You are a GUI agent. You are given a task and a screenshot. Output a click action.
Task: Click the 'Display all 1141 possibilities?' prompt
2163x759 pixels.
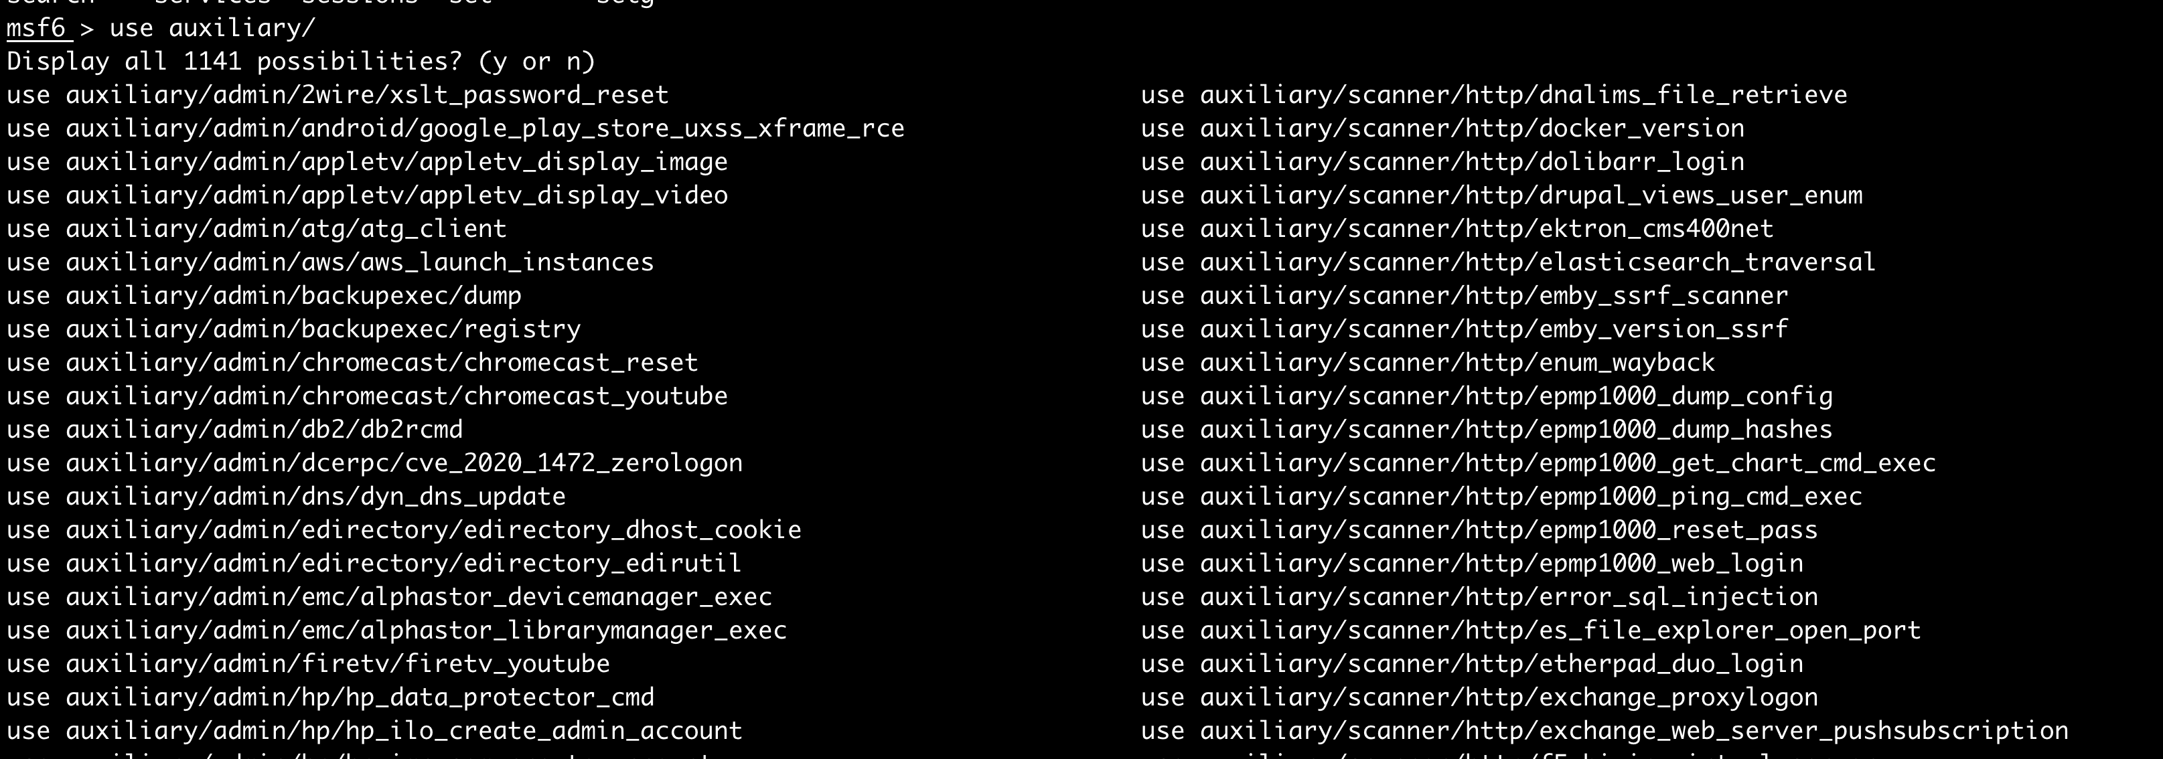[301, 62]
